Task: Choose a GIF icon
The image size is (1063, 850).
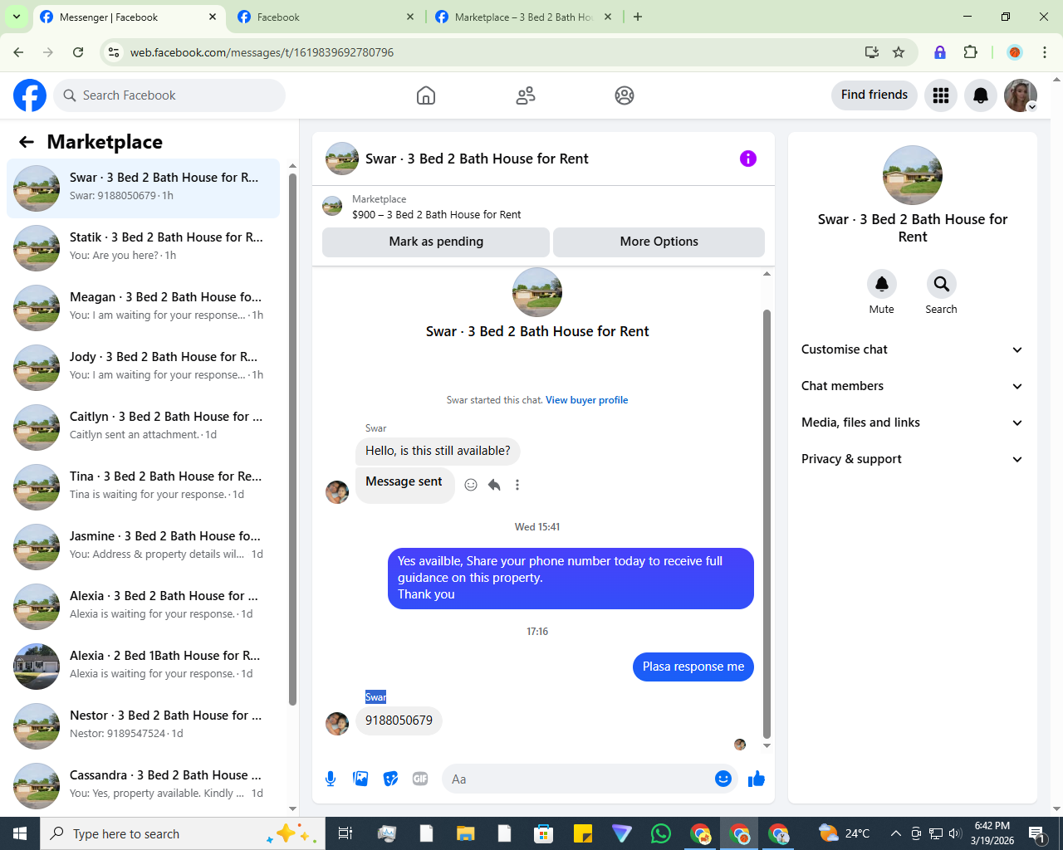Action: click(x=420, y=779)
